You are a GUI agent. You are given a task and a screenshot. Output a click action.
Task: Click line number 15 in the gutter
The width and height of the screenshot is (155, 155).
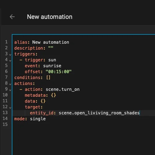tap(5, 124)
